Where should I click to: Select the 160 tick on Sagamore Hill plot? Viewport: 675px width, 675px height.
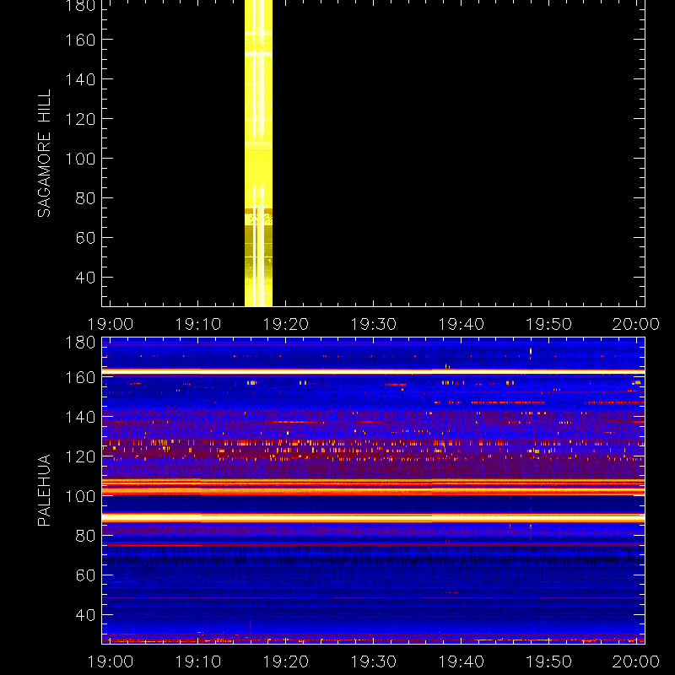[80, 40]
